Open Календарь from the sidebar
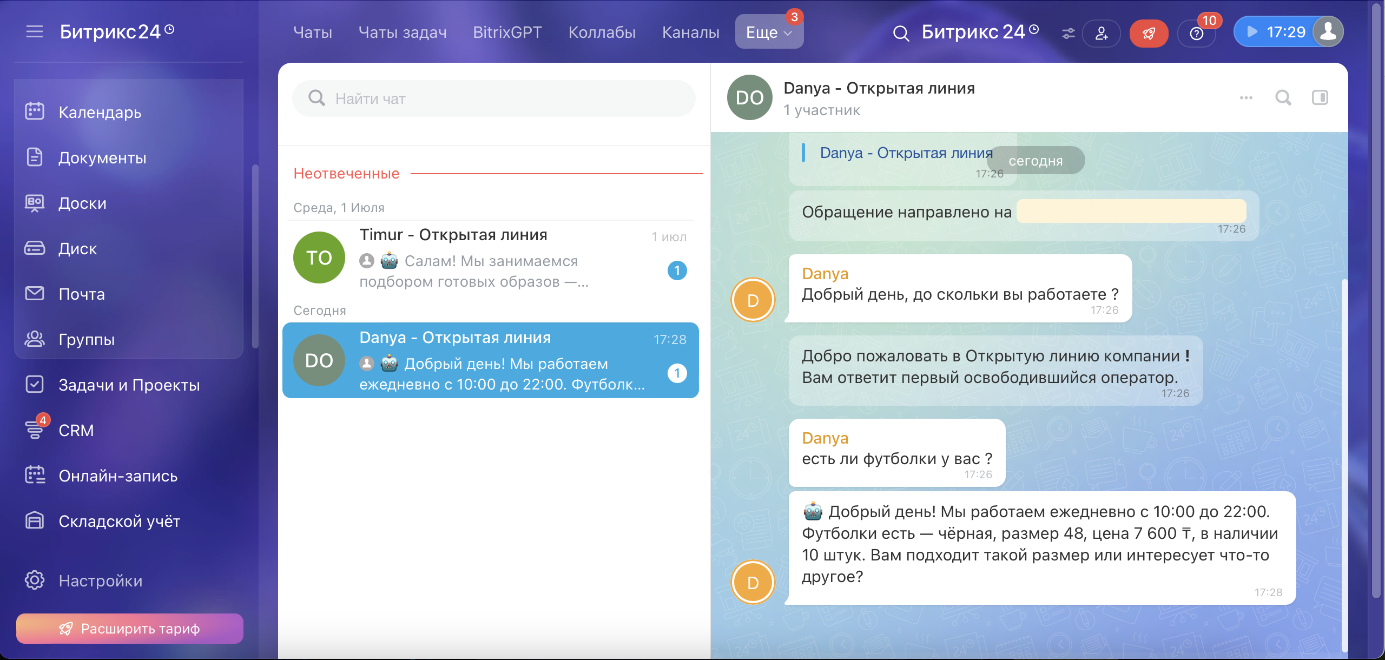Viewport: 1385px width, 660px height. 100,112
